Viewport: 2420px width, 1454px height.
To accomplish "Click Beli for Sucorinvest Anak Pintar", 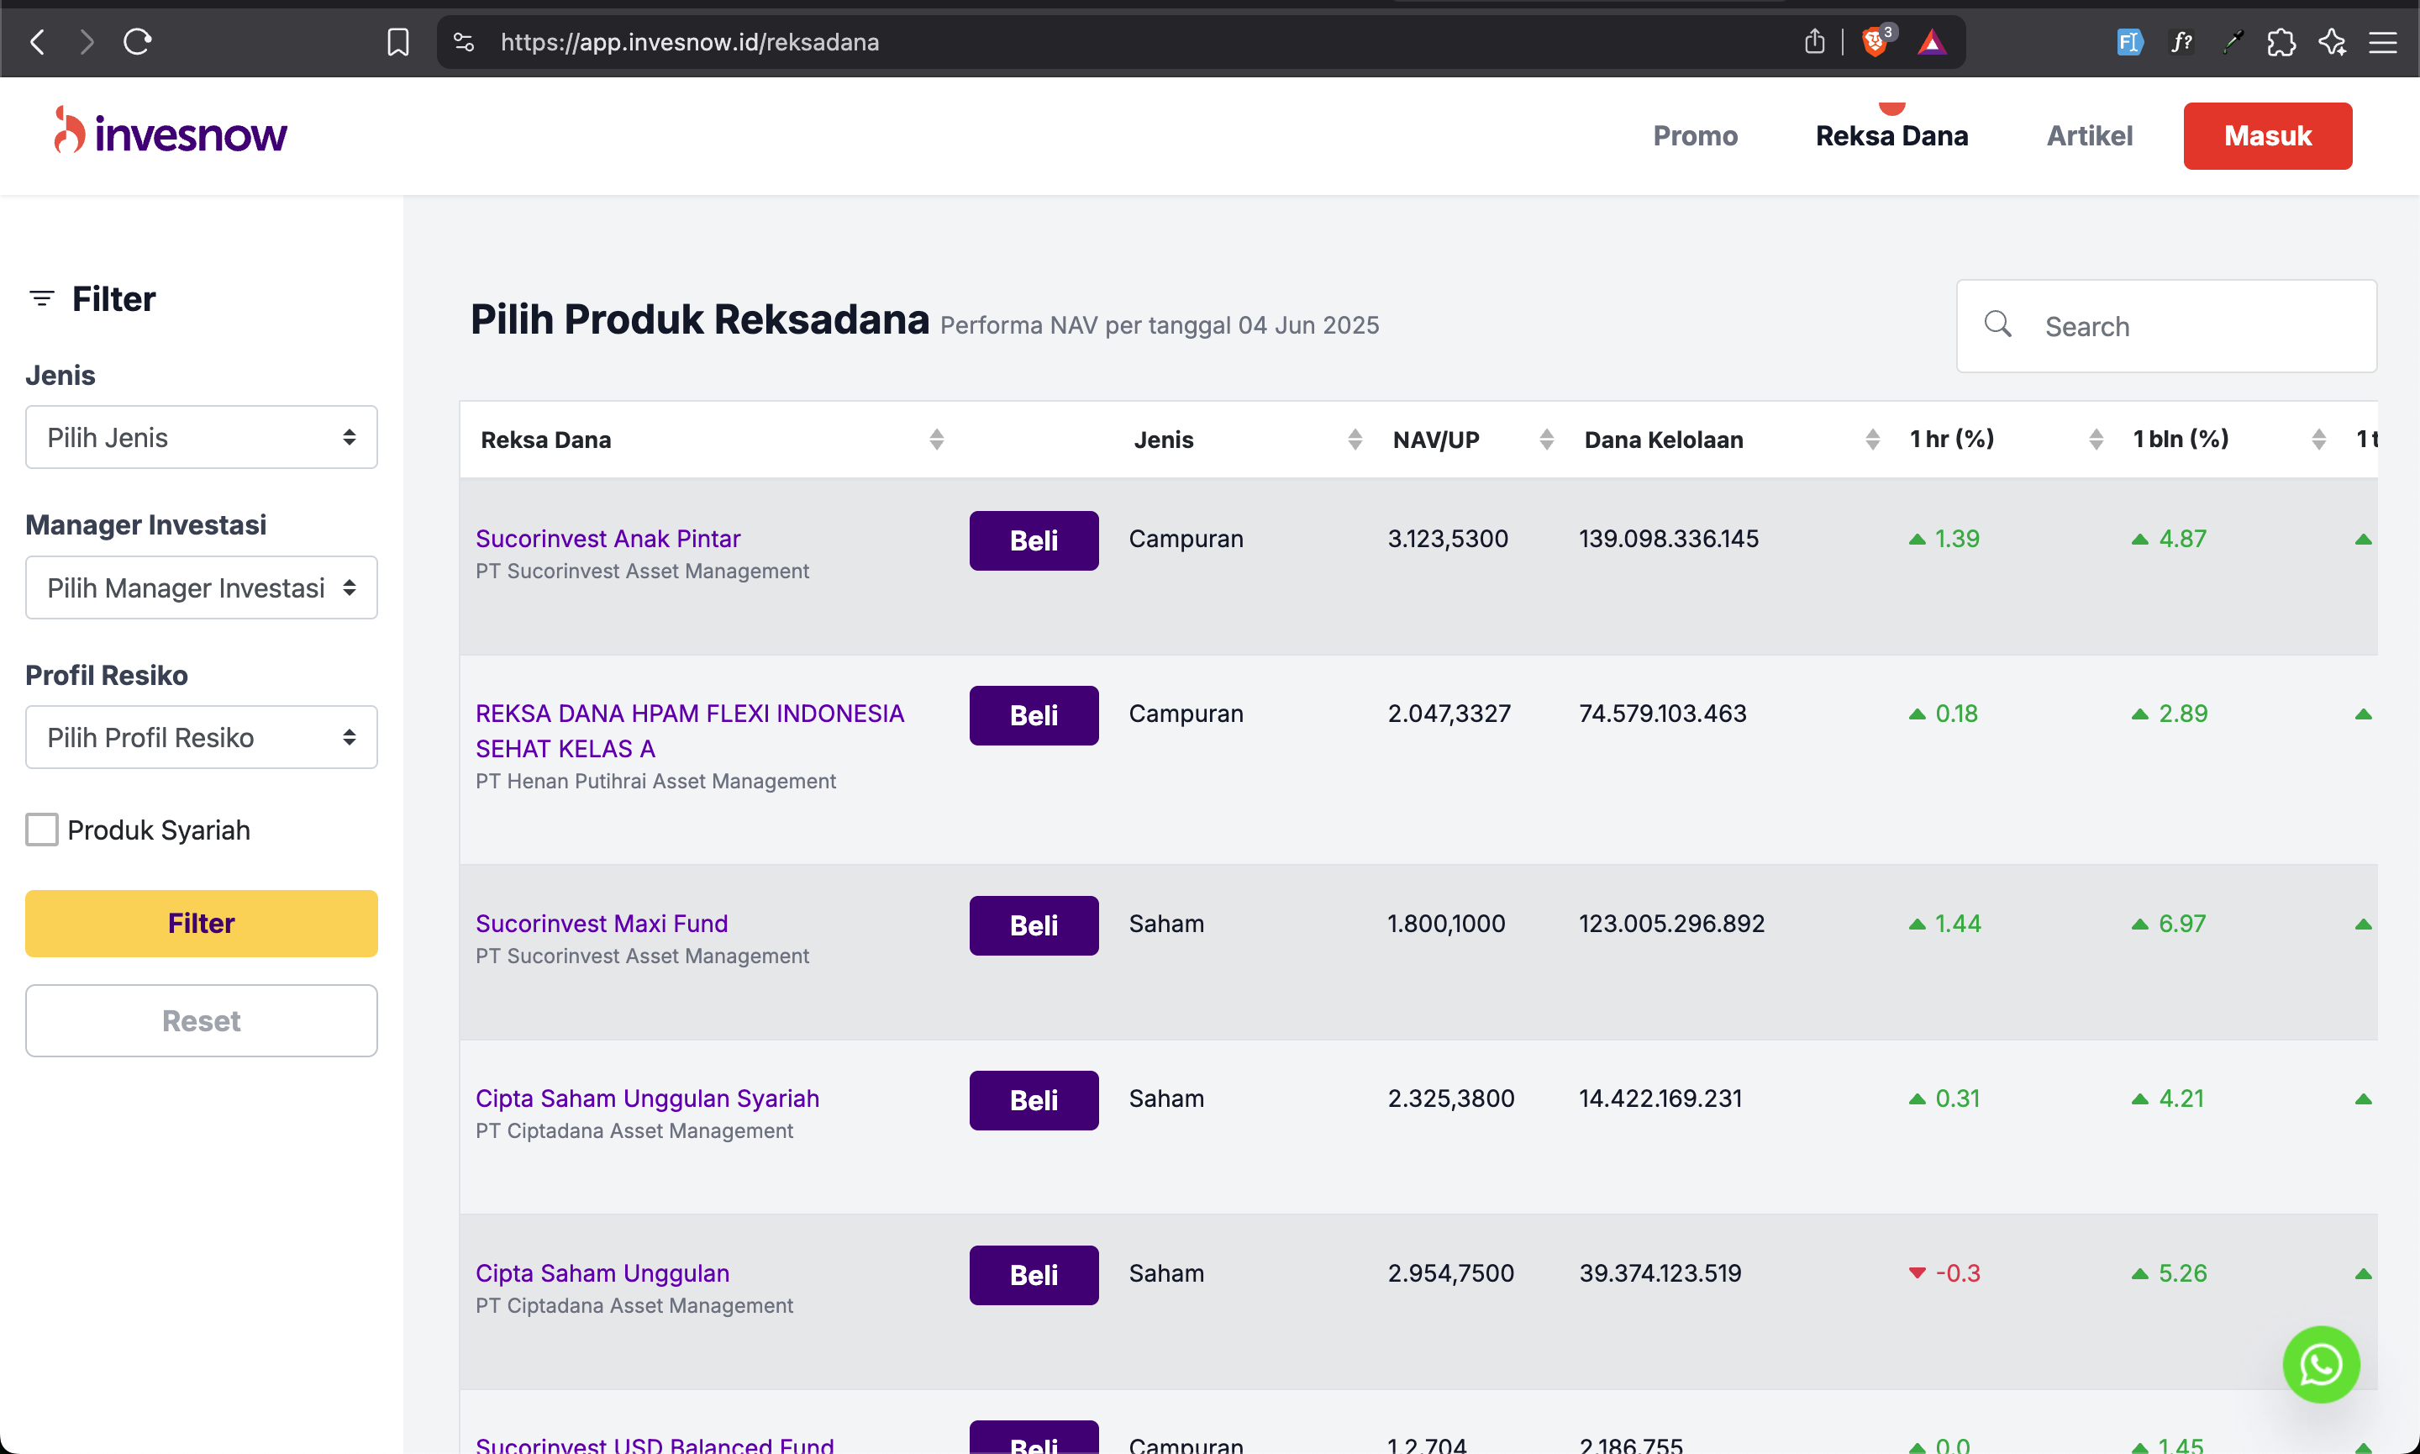I will (x=1034, y=540).
